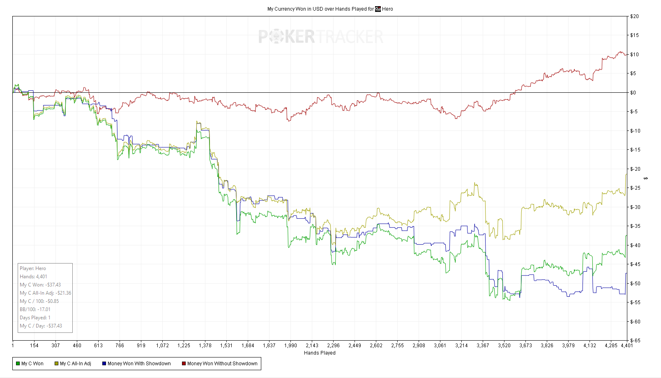Screen dimensions: 661x378
Task: Click the '$15' y-axis label
Action: tap(634, 35)
